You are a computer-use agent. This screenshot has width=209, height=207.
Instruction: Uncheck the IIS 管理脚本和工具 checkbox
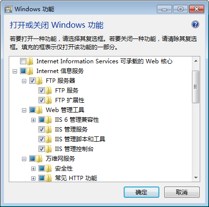point(41,139)
